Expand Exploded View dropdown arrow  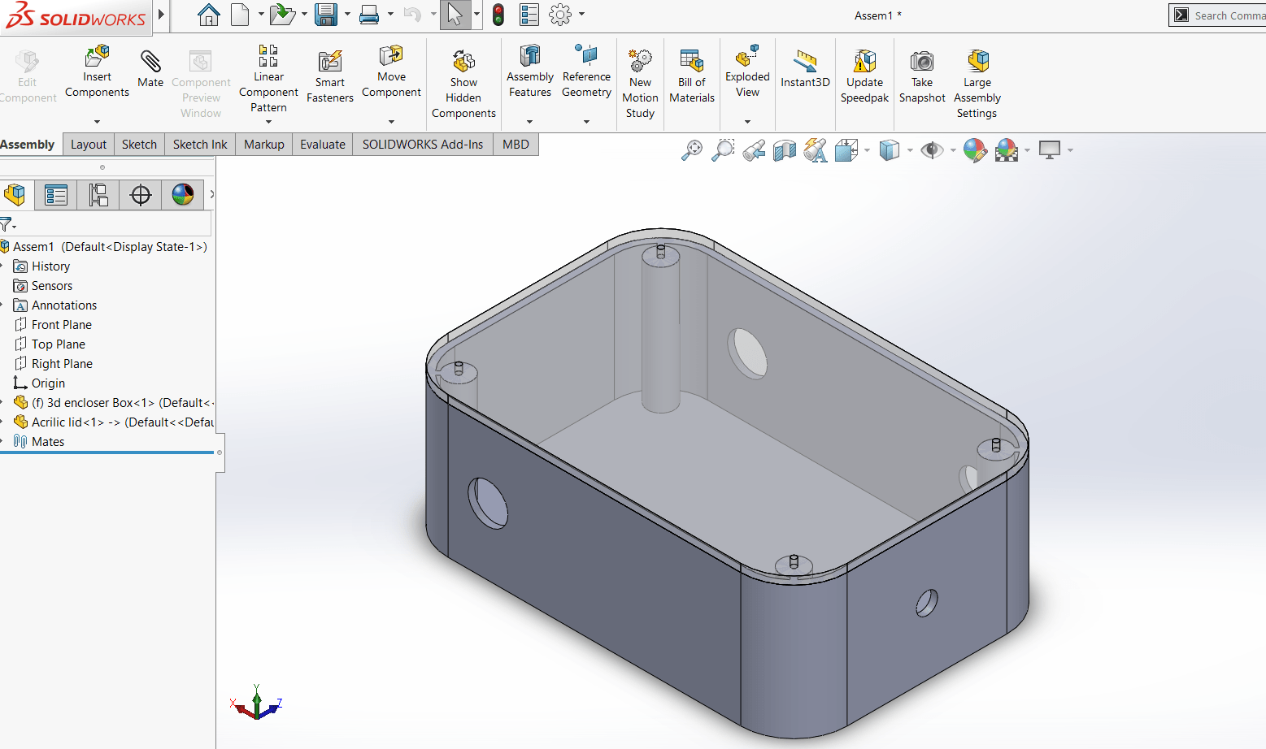[x=747, y=122]
